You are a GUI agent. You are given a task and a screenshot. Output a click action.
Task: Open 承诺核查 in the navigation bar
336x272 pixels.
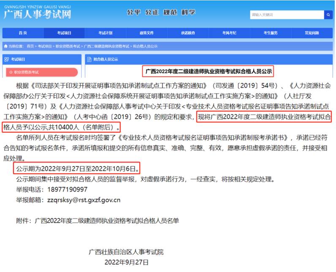188,33
